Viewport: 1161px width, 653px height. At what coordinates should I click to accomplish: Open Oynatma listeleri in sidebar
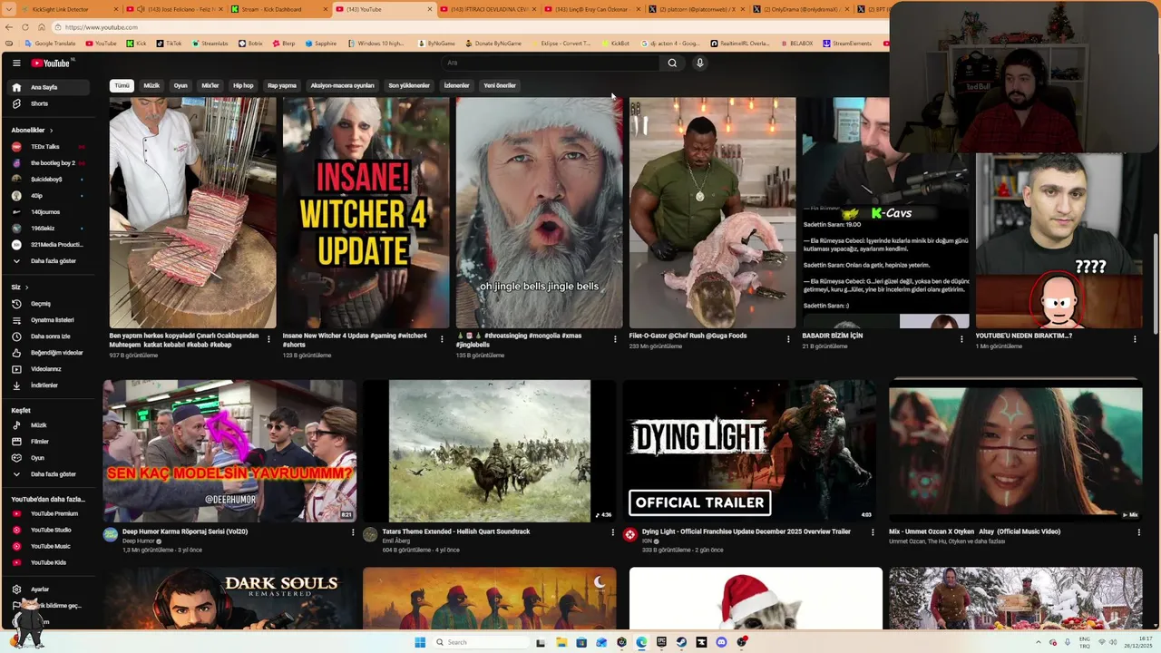click(50, 320)
